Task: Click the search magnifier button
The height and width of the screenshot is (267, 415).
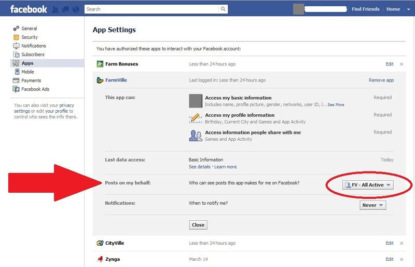Action: [223, 9]
